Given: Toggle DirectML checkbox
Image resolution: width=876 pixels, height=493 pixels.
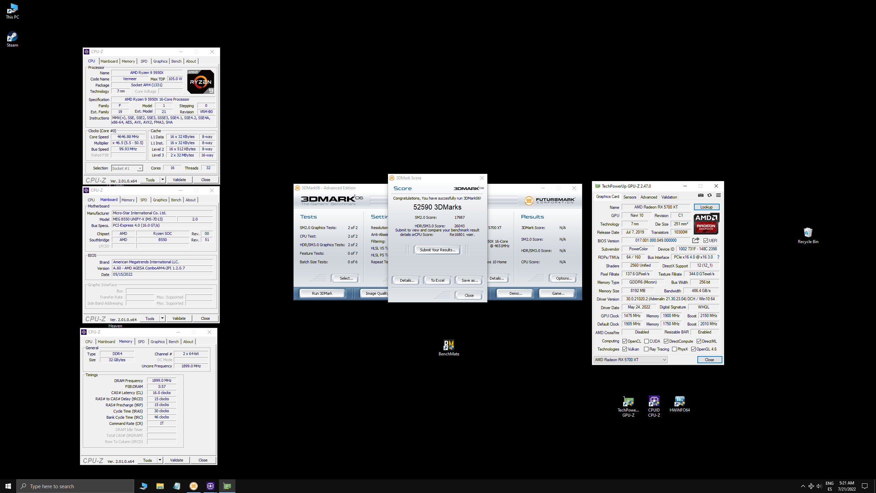Looking at the screenshot, I should point(699,341).
